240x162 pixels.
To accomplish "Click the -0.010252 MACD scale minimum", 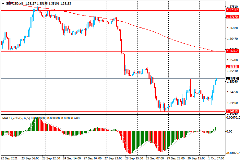I will point(233,153).
